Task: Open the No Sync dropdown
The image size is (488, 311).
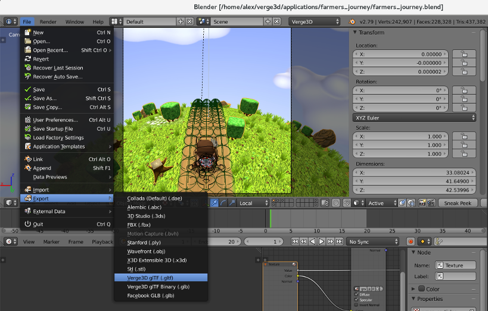Action: pos(373,241)
